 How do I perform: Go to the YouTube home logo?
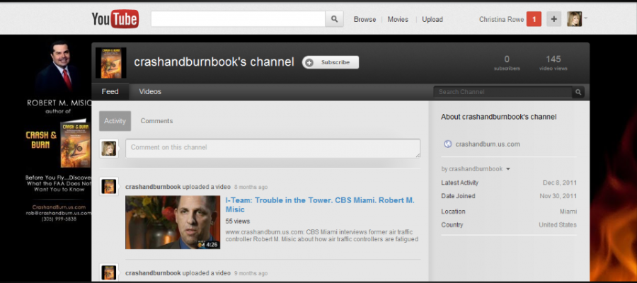[x=115, y=19]
